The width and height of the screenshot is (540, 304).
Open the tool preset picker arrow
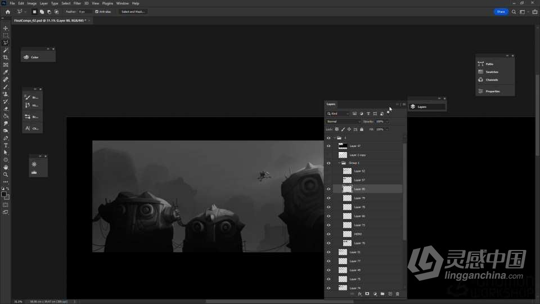[25, 12]
